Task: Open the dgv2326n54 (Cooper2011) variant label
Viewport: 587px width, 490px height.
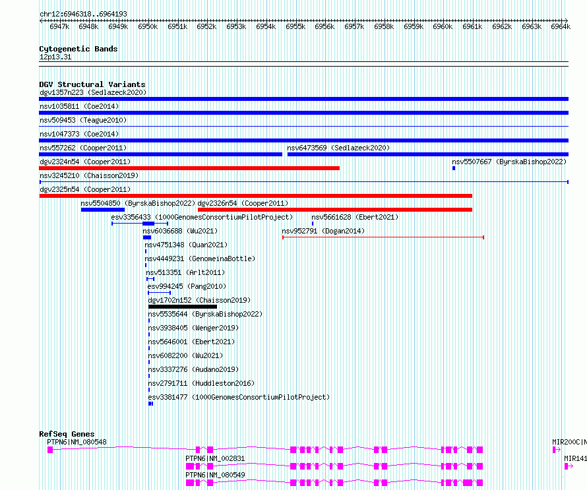Action: [x=243, y=203]
